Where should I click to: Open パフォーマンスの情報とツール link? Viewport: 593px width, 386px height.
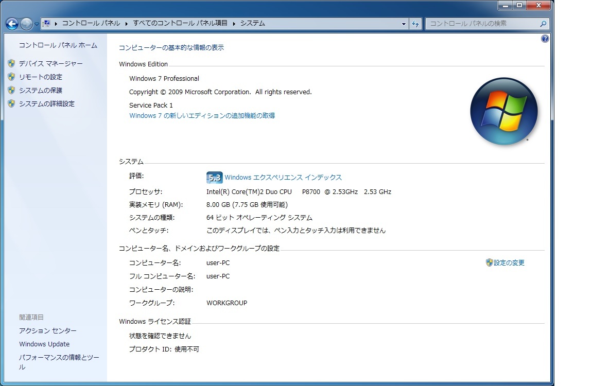(x=59, y=362)
